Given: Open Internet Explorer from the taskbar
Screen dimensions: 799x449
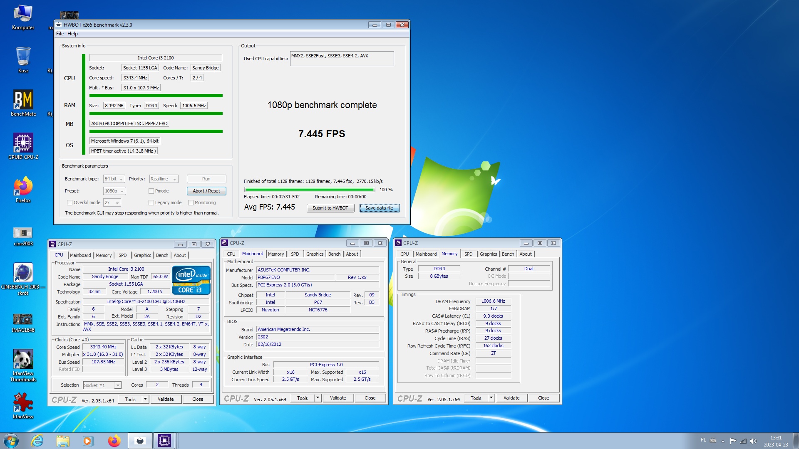Looking at the screenshot, I should click(37, 441).
